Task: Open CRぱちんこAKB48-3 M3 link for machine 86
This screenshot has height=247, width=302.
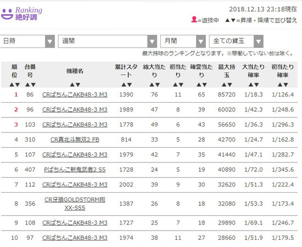Action: [x=75, y=95]
